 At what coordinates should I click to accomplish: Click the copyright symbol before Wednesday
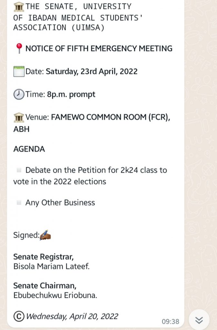coord(19,316)
